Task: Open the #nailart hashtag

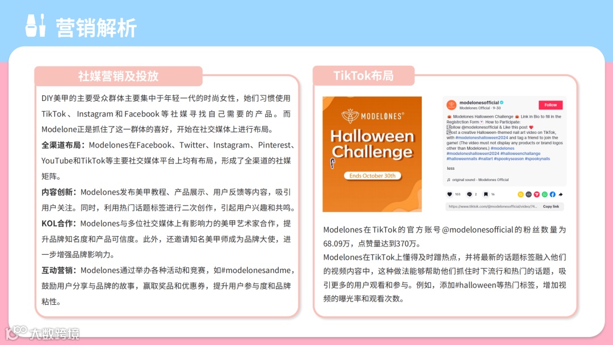Action: pos(485,159)
